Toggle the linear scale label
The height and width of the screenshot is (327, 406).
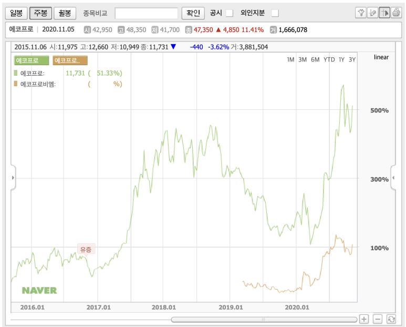point(381,57)
